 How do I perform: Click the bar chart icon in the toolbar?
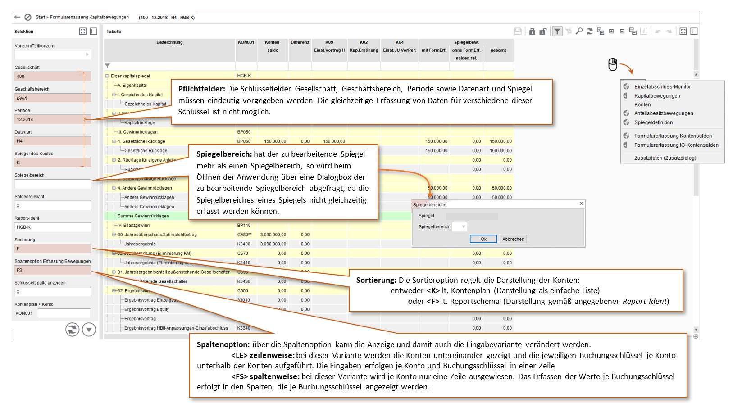tap(644, 31)
